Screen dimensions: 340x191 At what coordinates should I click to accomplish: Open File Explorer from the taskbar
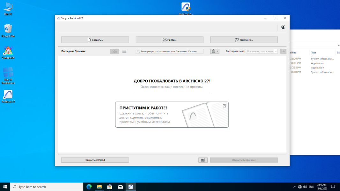(99, 187)
